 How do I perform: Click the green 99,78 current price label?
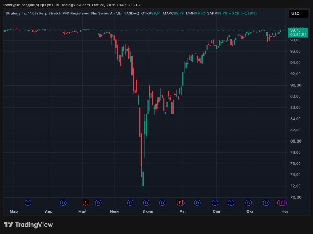tap(295, 30)
